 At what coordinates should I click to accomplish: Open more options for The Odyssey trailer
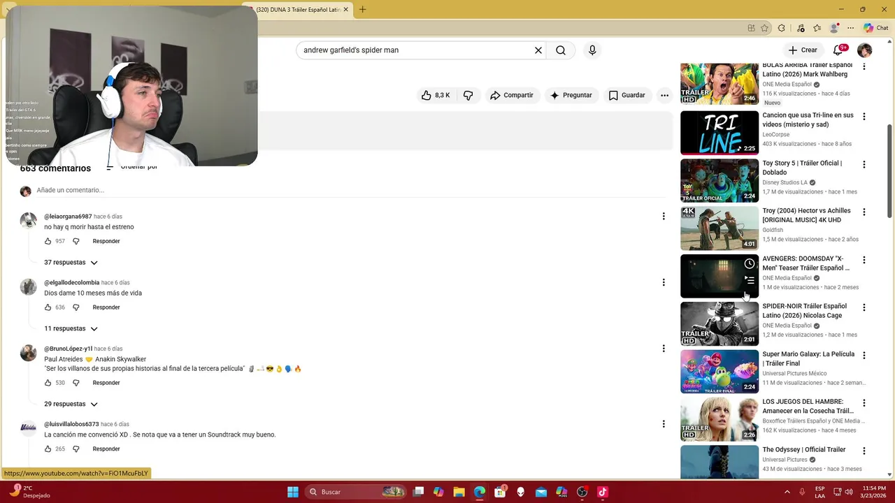click(864, 451)
